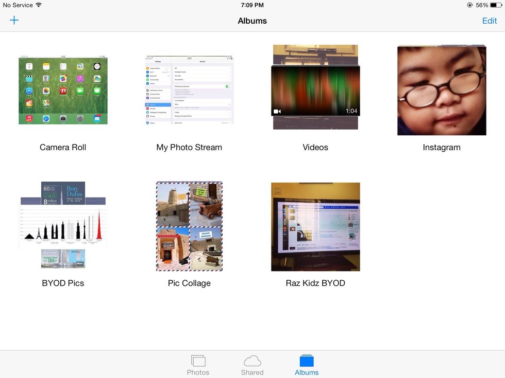Open My Photo Stream album thumbnail
Viewport: 505px width, 378px height.
coord(189,91)
